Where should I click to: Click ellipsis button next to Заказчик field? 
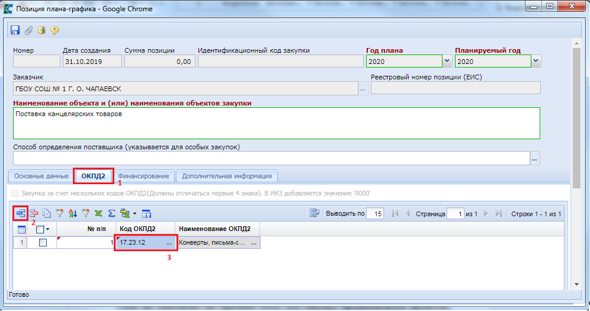363,89
